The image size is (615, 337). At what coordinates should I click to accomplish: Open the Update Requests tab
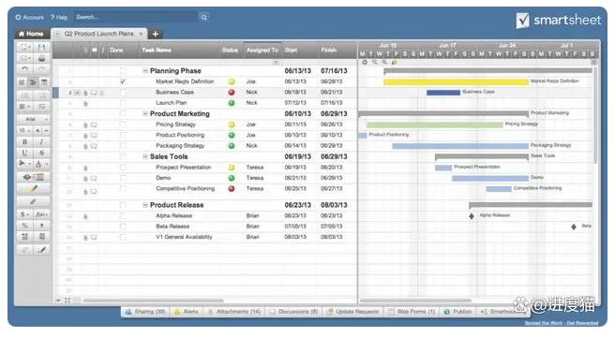tap(353, 312)
